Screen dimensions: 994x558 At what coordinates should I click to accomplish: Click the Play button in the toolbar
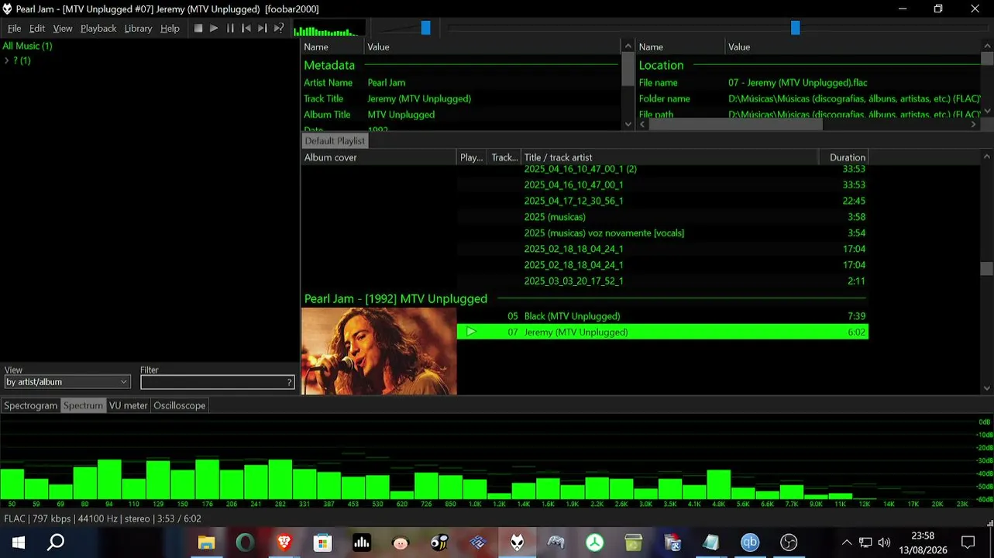[214, 29]
